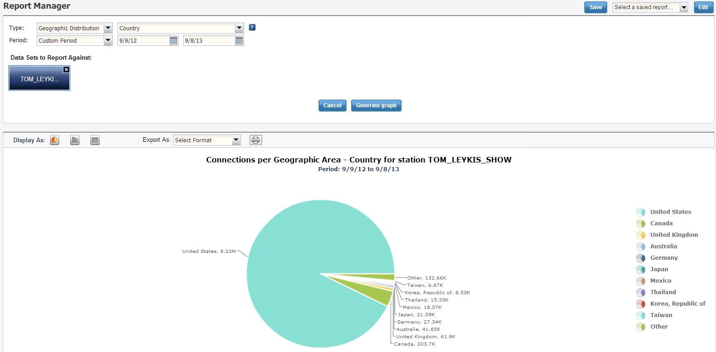This screenshot has height=352, width=716.
Task: Click the Korea, Republic of legend label text
Action: click(678, 304)
